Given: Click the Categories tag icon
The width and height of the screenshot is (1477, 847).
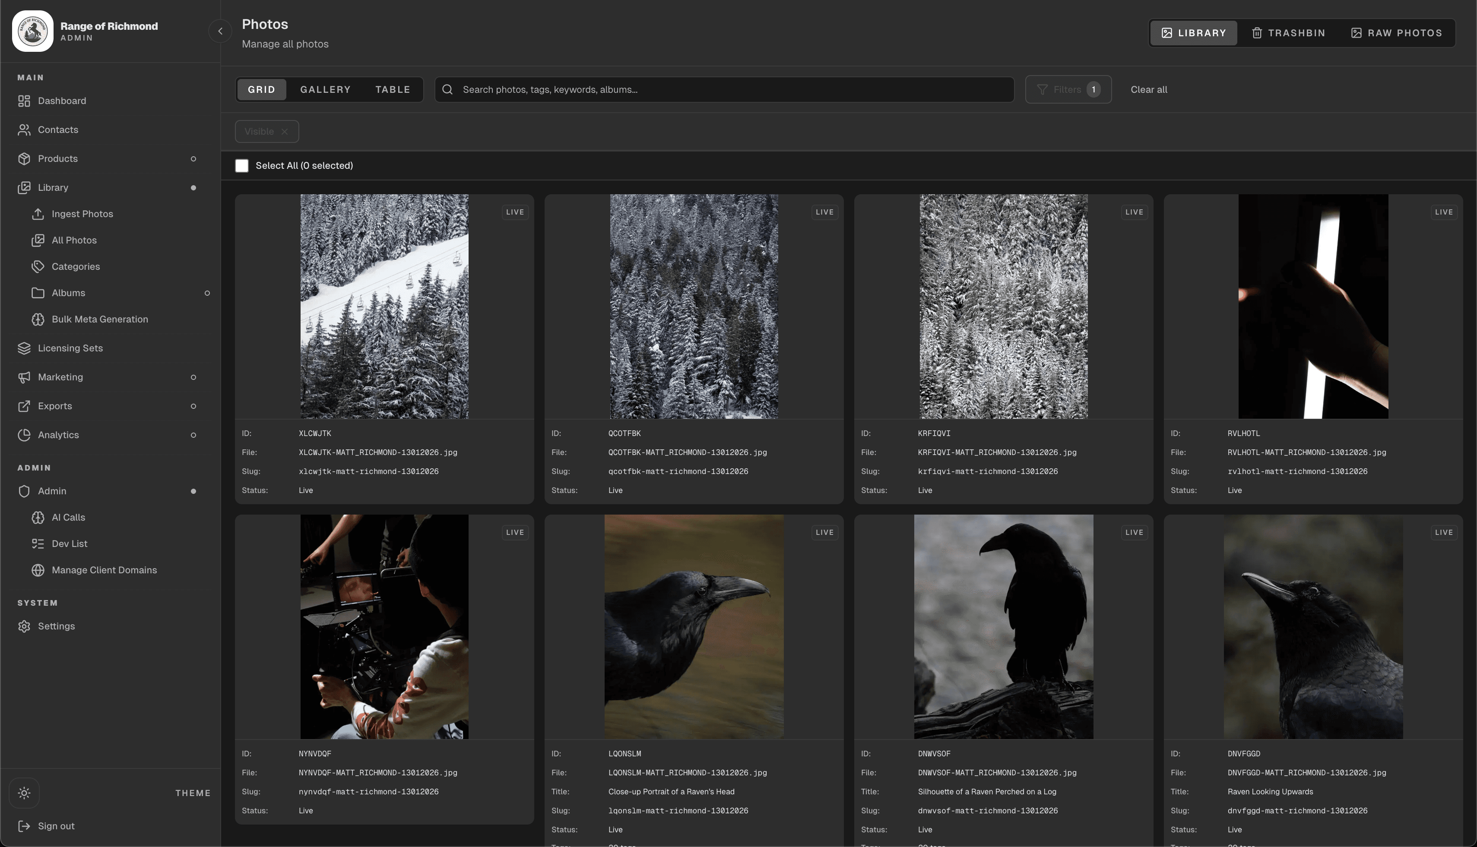Looking at the screenshot, I should pyautogui.click(x=38, y=266).
